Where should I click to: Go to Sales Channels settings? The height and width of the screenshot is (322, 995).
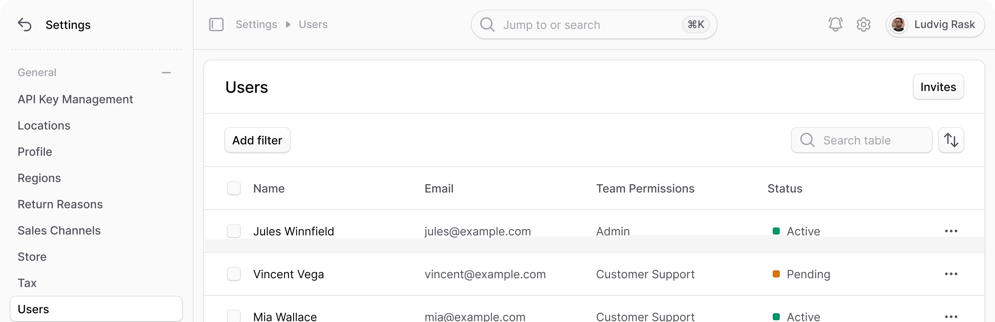[59, 230]
